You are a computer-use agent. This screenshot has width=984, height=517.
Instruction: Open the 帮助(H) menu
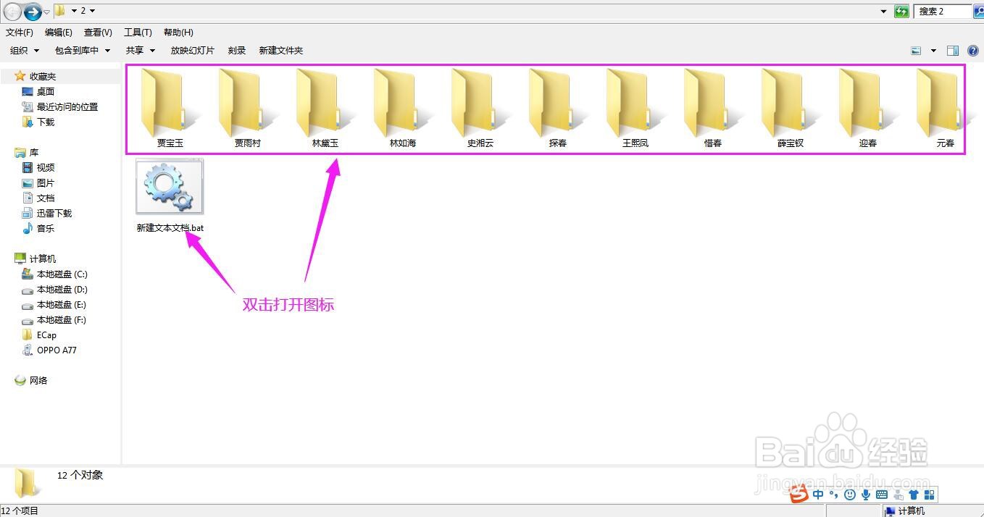pyautogui.click(x=178, y=33)
